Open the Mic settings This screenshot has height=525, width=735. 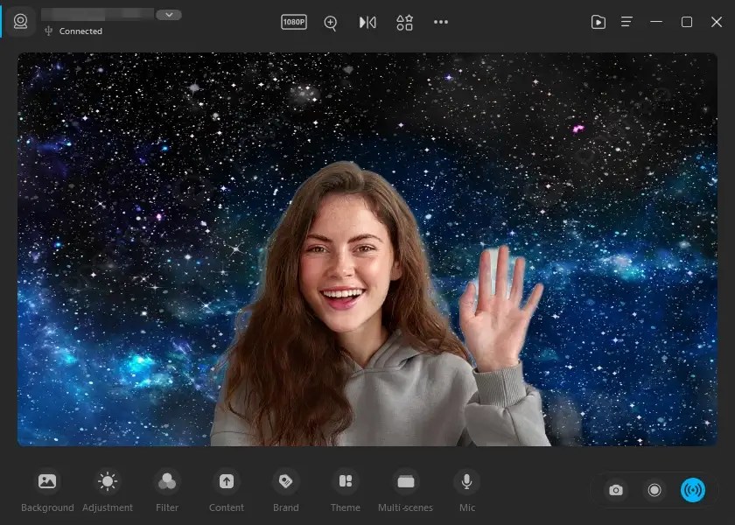click(466, 488)
